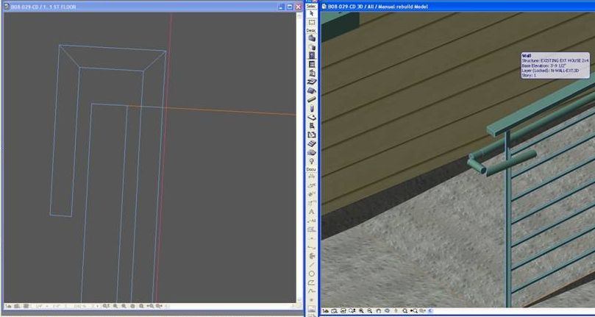Select the Polyline drawing tool
This screenshot has width=595, height=317.
[312, 282]
